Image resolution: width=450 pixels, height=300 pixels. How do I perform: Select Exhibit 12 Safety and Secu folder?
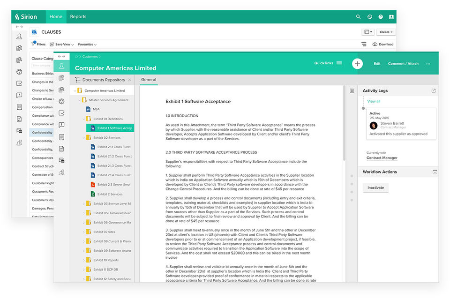point(108,279)
